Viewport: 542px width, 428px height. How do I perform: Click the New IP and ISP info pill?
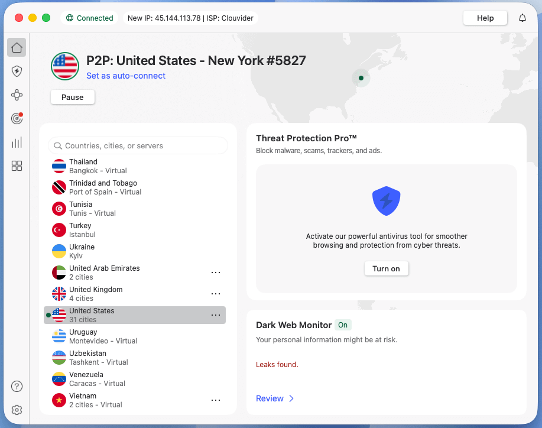pos(190,18)
